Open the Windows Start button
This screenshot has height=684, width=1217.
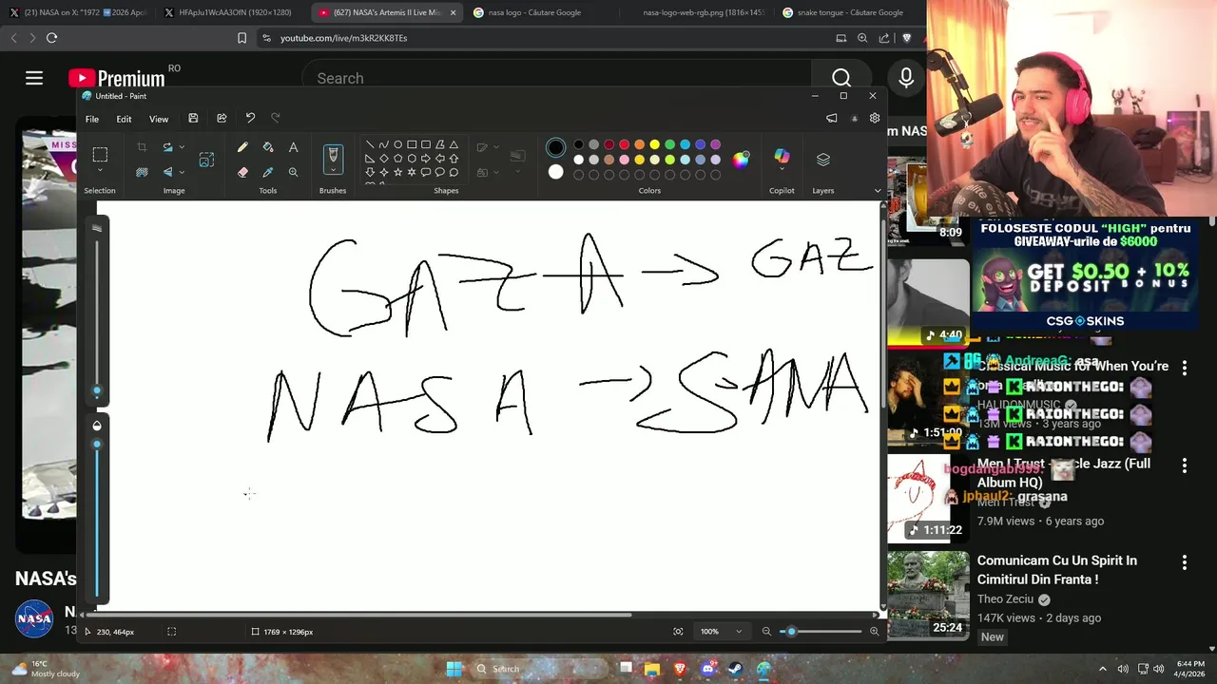[x=454, y=669]
